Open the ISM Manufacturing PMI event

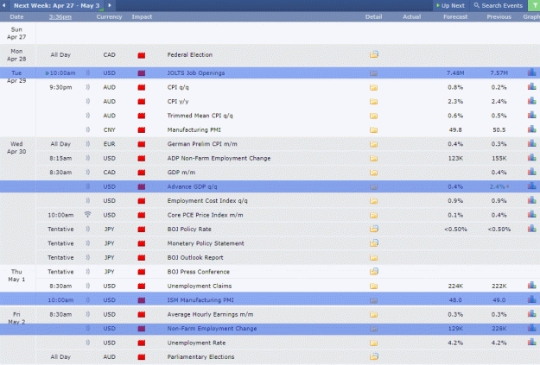pos(200,300)
